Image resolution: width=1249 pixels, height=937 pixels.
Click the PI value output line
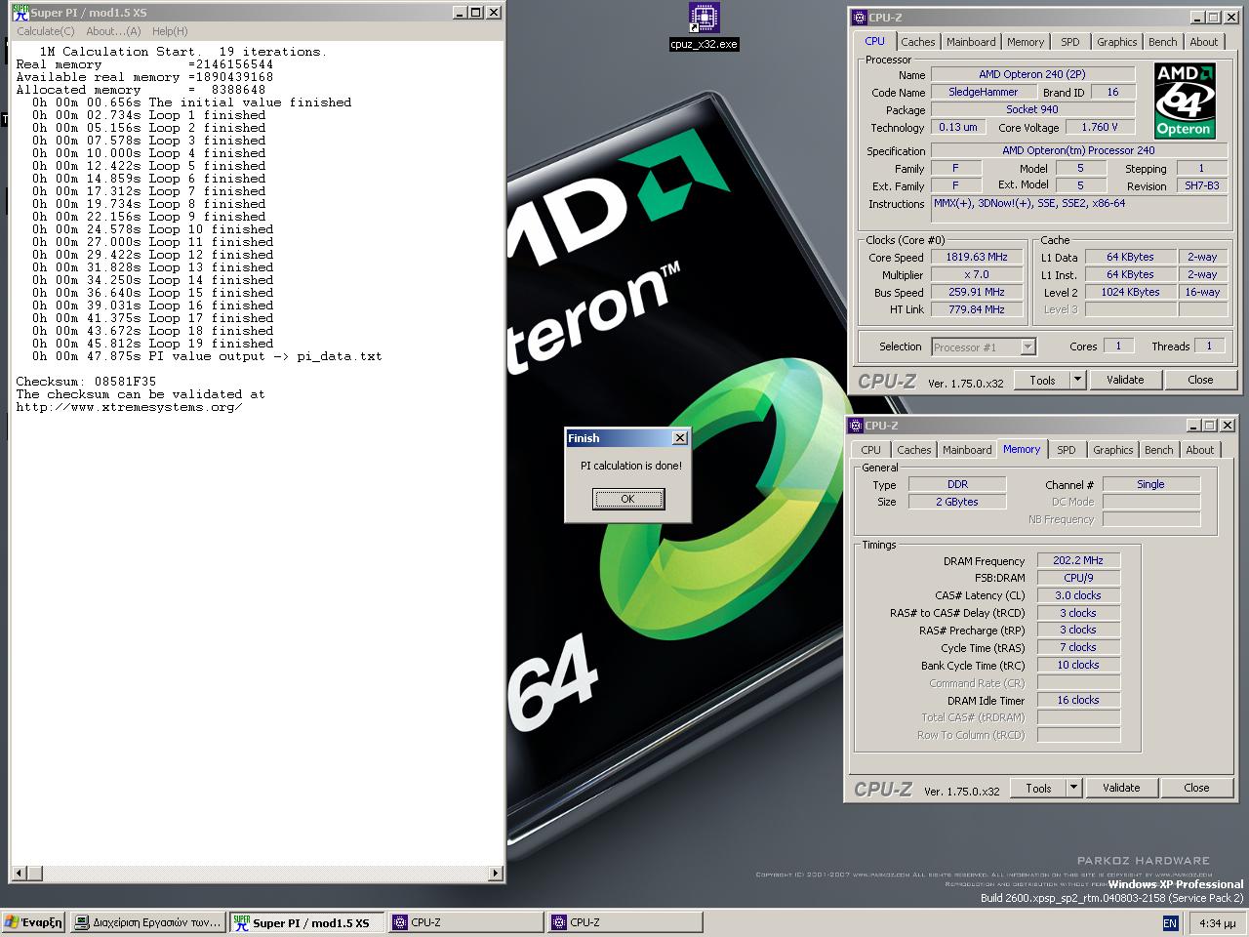pos(207,356)
